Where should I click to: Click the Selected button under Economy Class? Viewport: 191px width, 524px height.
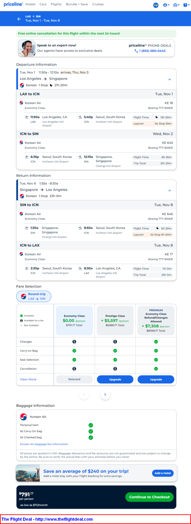(x=74, y=379)
